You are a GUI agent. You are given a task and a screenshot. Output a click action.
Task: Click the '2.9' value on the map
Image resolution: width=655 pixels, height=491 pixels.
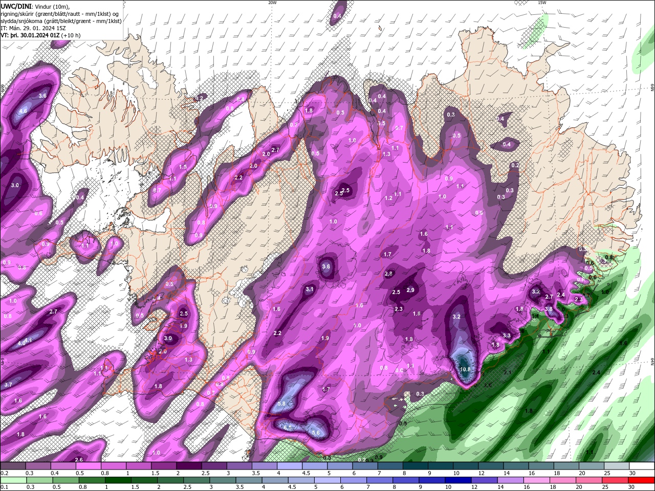(410, 290)
